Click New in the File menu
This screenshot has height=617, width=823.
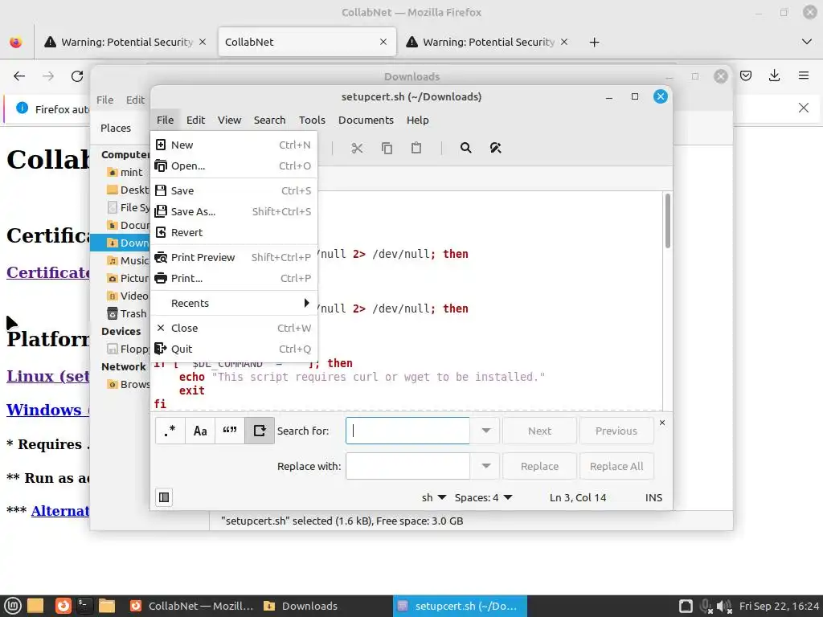(234, 145)
